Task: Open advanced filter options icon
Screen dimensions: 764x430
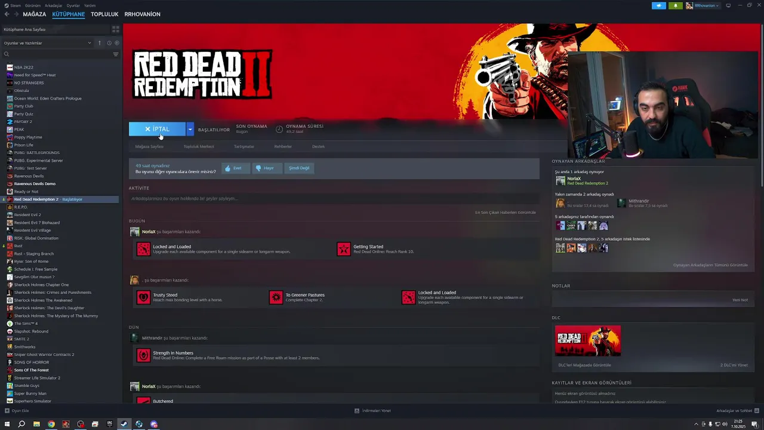Action: (x=116, y=54)
